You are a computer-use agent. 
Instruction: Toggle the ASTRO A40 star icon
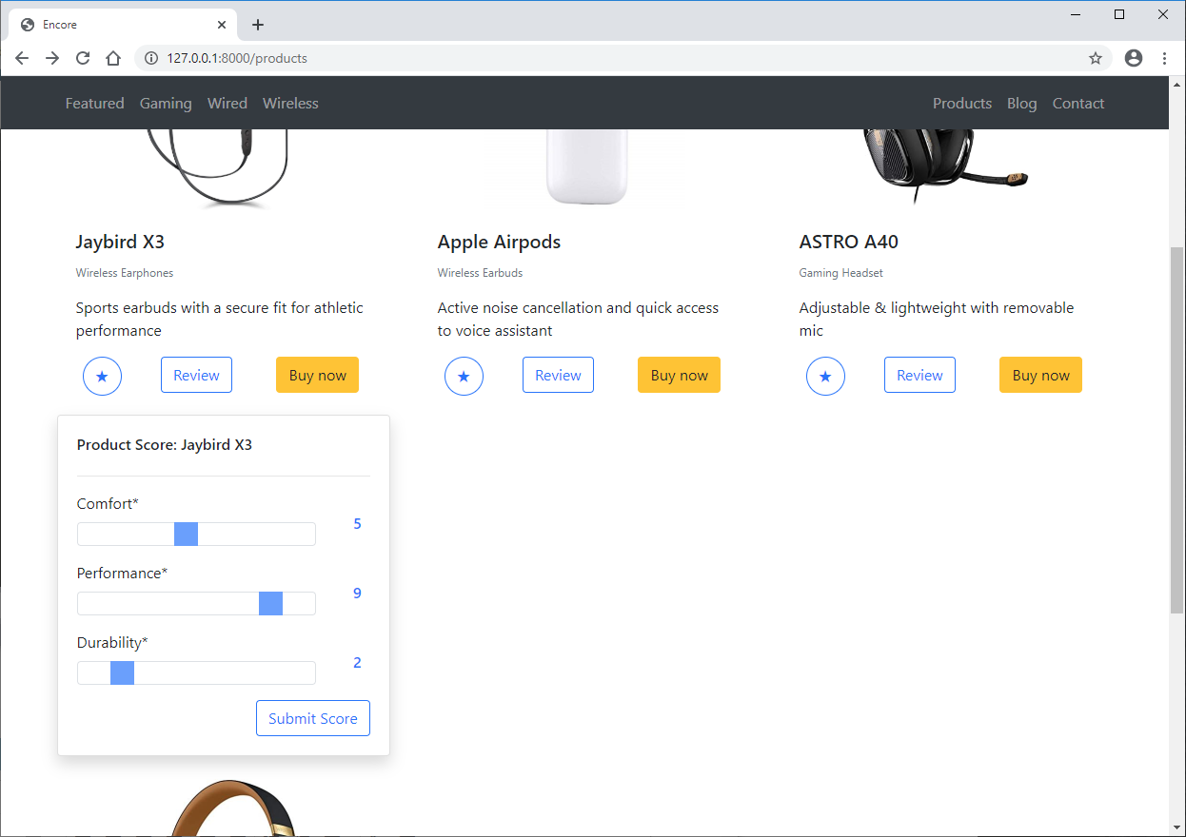[825, 376]
